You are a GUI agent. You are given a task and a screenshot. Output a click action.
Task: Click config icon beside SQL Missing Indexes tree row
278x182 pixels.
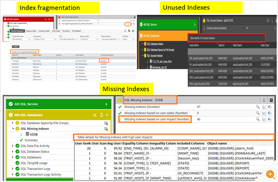point(106,129)
